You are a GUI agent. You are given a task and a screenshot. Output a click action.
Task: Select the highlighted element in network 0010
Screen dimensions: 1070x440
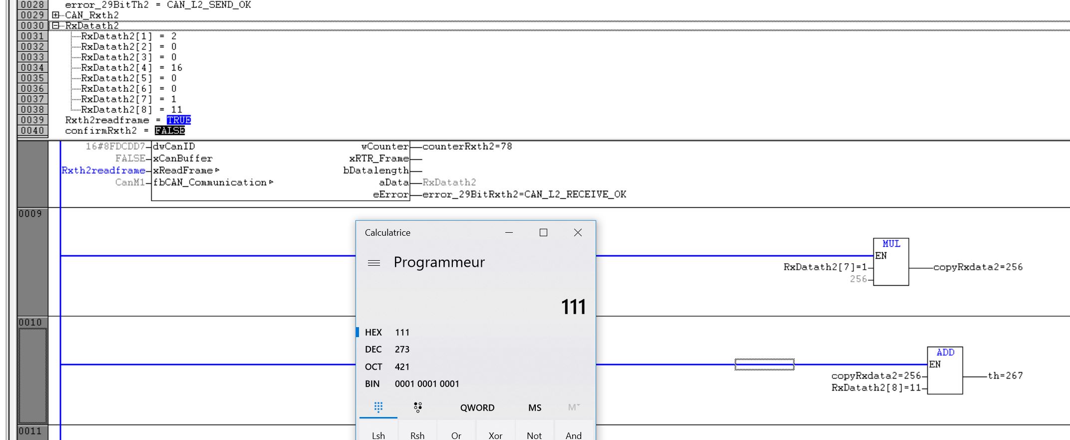[x=764, y=365]
